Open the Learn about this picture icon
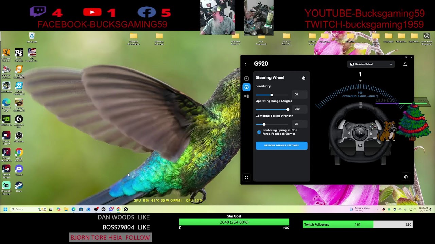 [x=427, y=39]
